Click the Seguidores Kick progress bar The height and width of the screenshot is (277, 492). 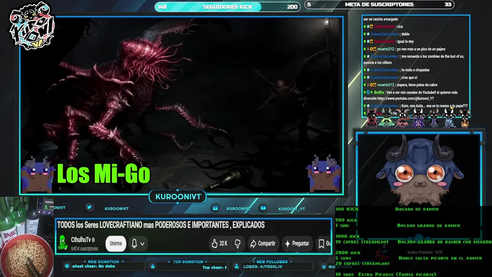click(227, 7)
